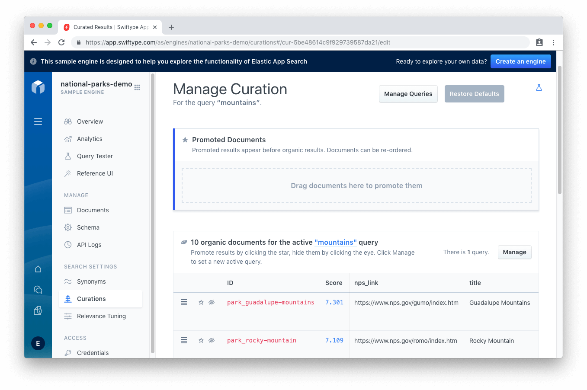587x390 pixels.
Task: Switch to the Curated Results browser tab
Action: 108,27
